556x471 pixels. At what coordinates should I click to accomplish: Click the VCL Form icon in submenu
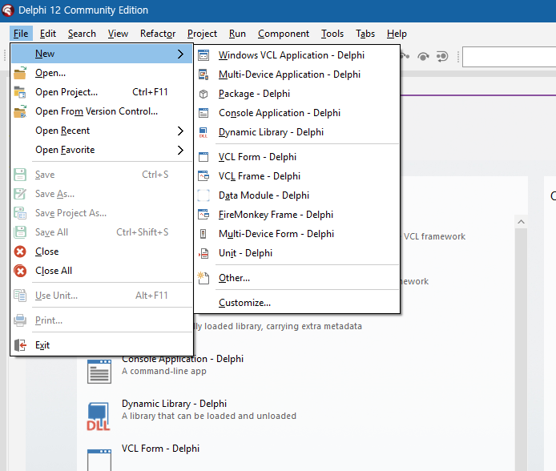(203, 157)
